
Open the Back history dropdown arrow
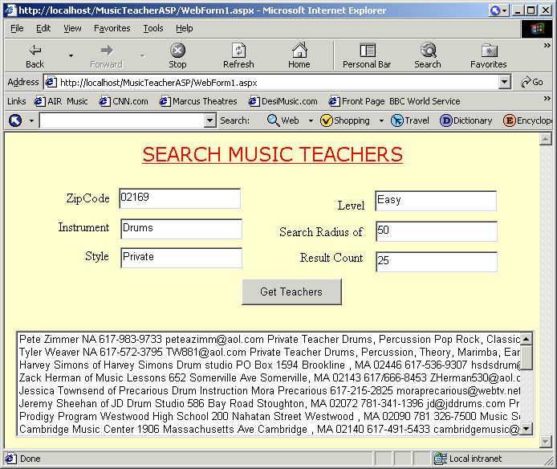(71, 55)
